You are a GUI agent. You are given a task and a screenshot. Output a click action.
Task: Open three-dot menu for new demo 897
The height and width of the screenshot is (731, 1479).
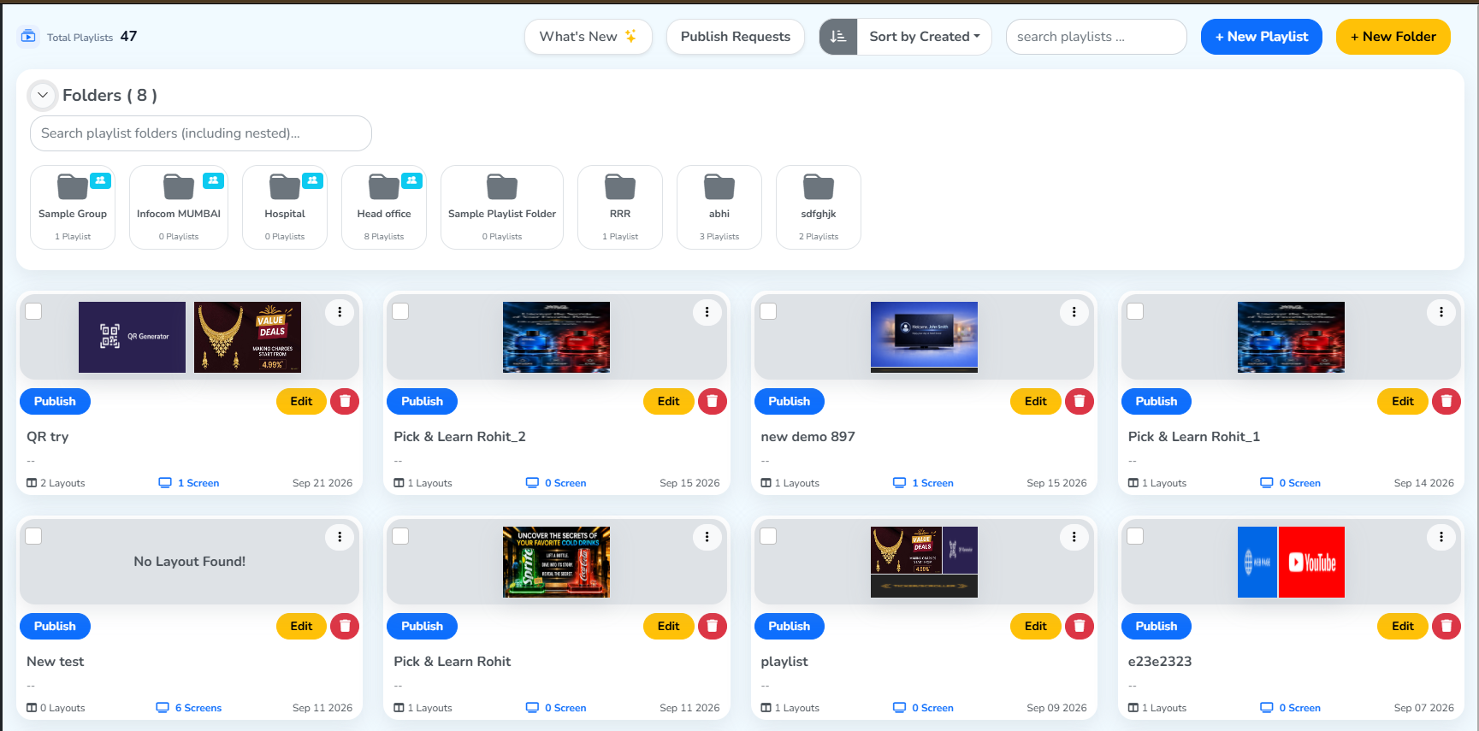(x=1074, y=312)
